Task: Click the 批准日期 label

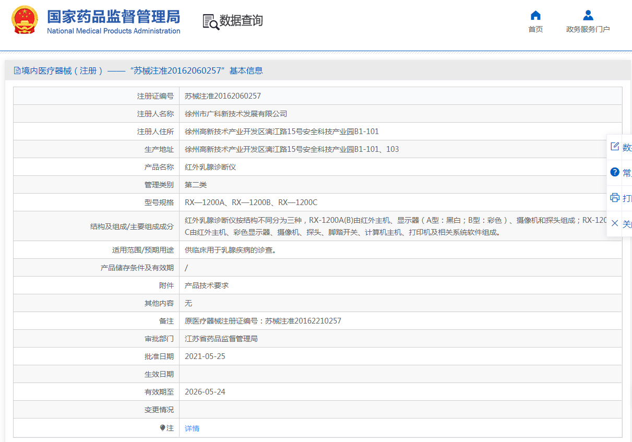Action: click(159, 356)
